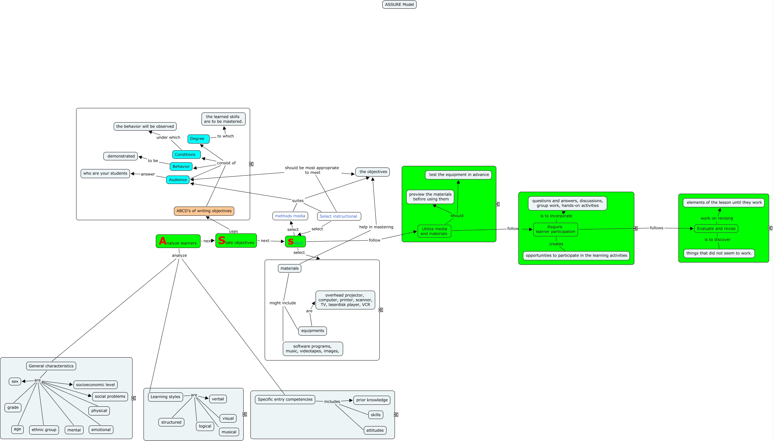
Task: Collapse the ABCD's objectives group box
Action: (251, 164)
